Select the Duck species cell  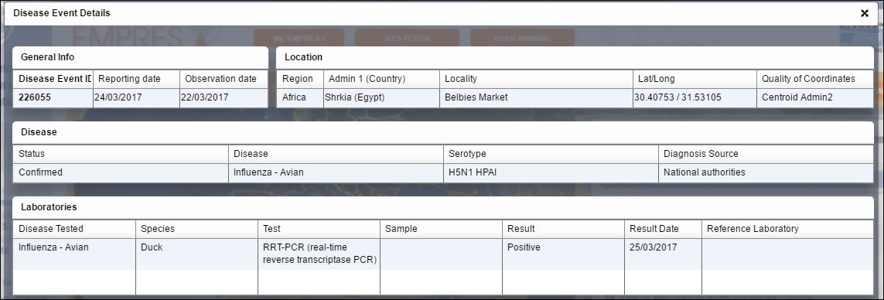[196, 254]
